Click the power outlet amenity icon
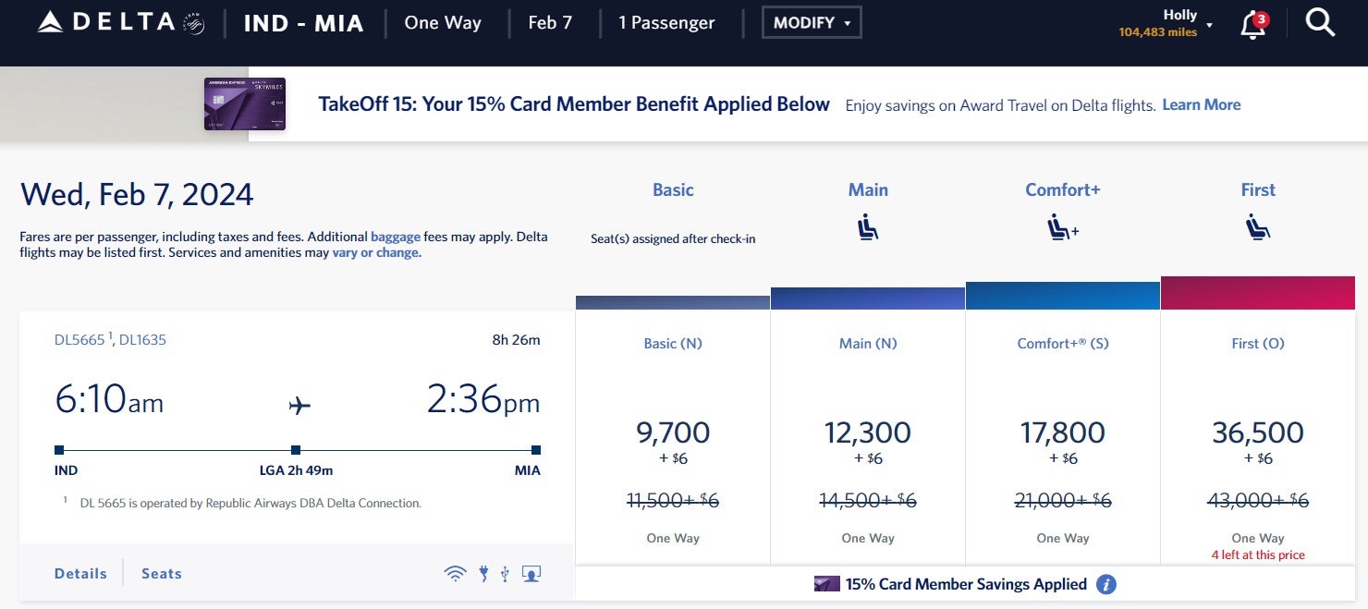 (483, 574)
